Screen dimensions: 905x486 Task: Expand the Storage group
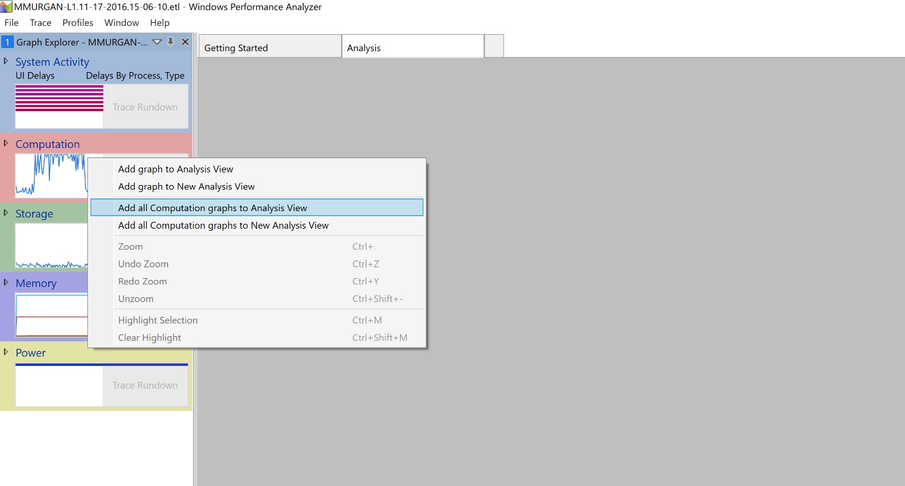point(6,213)
